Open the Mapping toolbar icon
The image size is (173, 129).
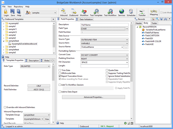154,11
